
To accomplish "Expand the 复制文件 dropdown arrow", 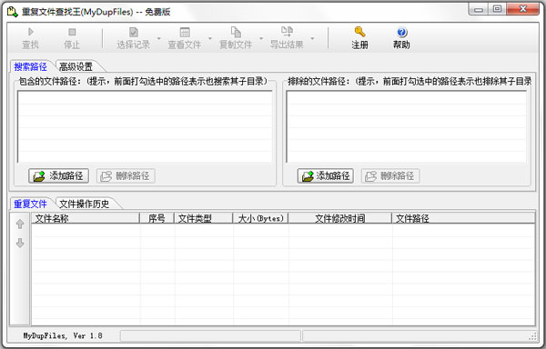I will (x=261, y=38).
